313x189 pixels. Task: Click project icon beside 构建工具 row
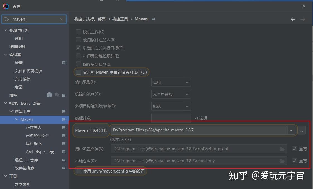pos(64,111)
